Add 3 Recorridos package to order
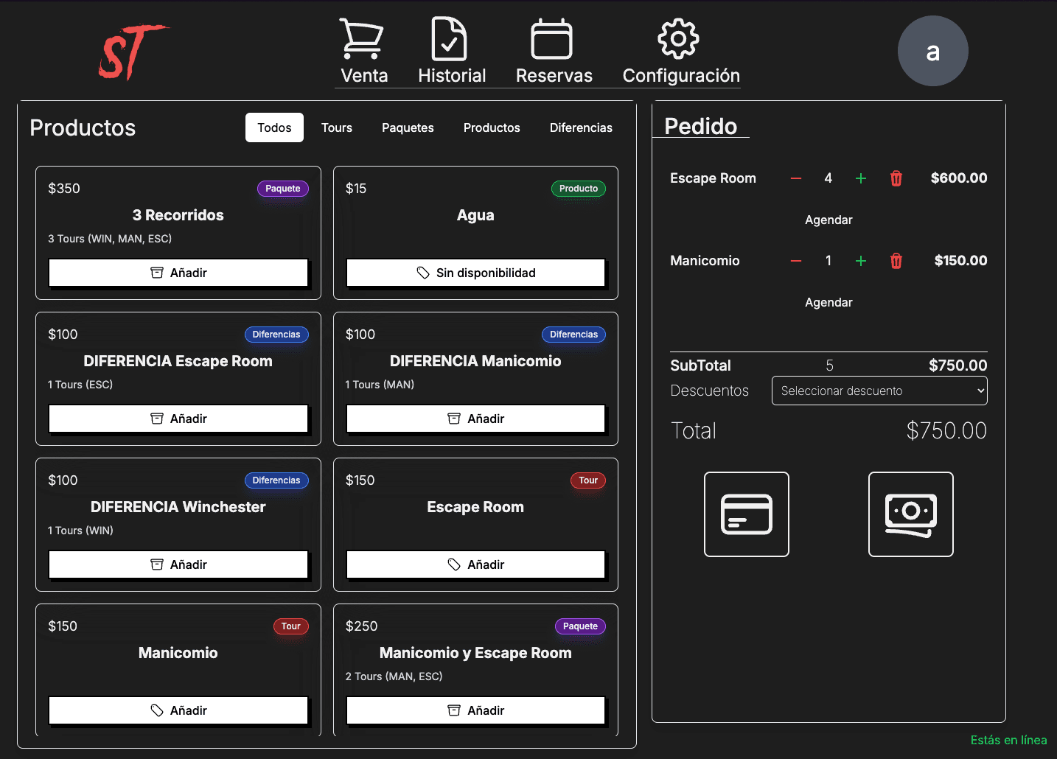 point(178,272)
